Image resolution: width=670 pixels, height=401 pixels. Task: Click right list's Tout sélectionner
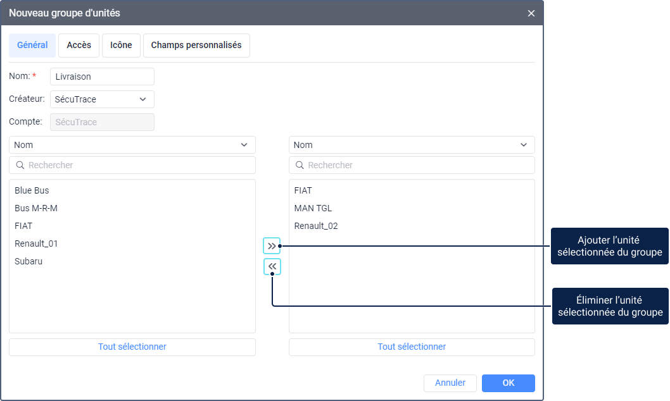coord(412,347)
